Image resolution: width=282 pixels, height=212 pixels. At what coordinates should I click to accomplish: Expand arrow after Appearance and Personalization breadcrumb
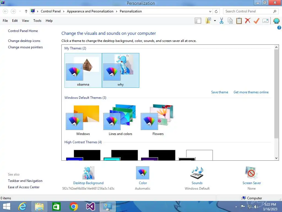[116, 11]
